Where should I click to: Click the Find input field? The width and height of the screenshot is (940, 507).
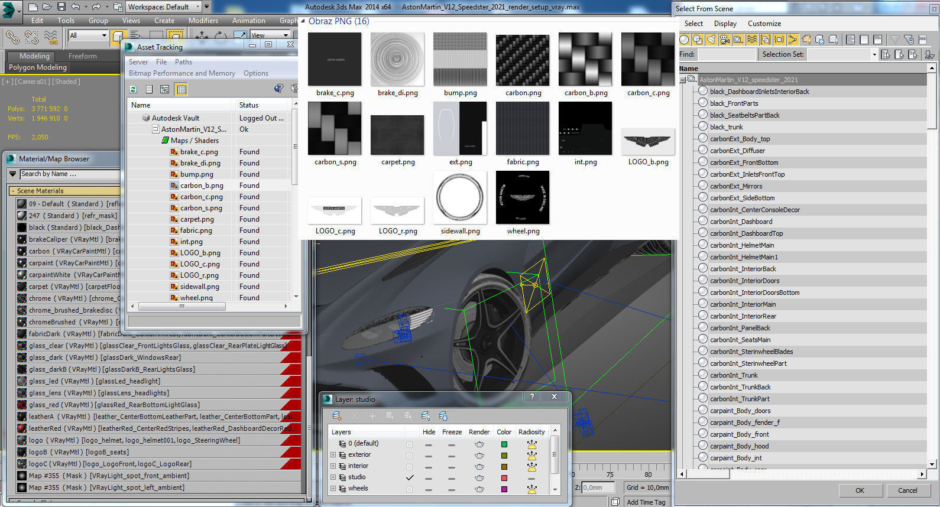click(727, 54)
